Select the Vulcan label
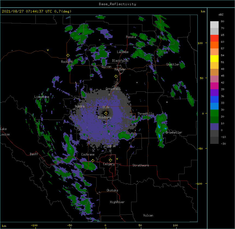The width and height of the screenshot is (235, 229). pos(148,215)
